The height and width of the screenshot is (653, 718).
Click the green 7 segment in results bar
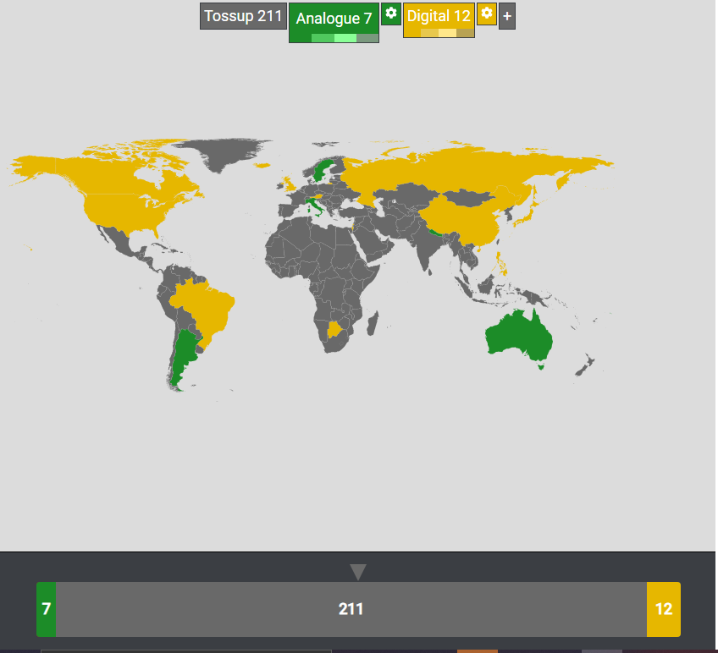pyautogui.click(x=47, y=609)
